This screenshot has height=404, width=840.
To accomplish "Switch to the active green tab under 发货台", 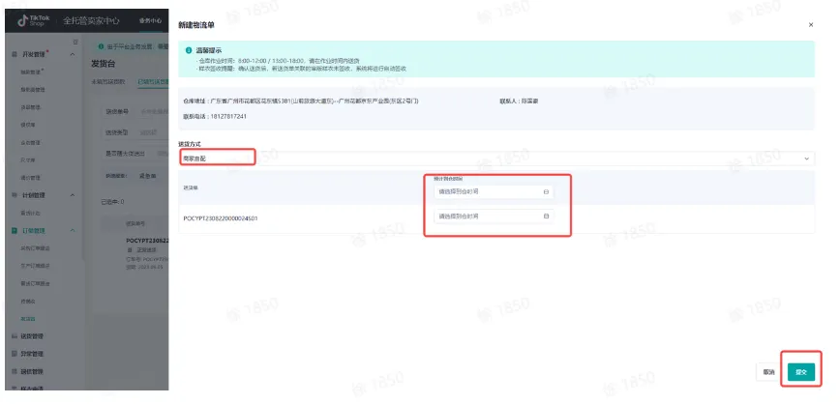I will click(x=153, y=82).
